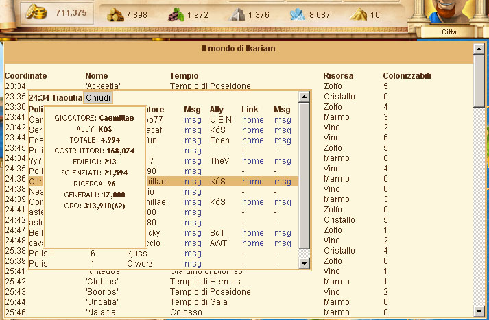
Task: Click player name kjuss
Action: 137,254
